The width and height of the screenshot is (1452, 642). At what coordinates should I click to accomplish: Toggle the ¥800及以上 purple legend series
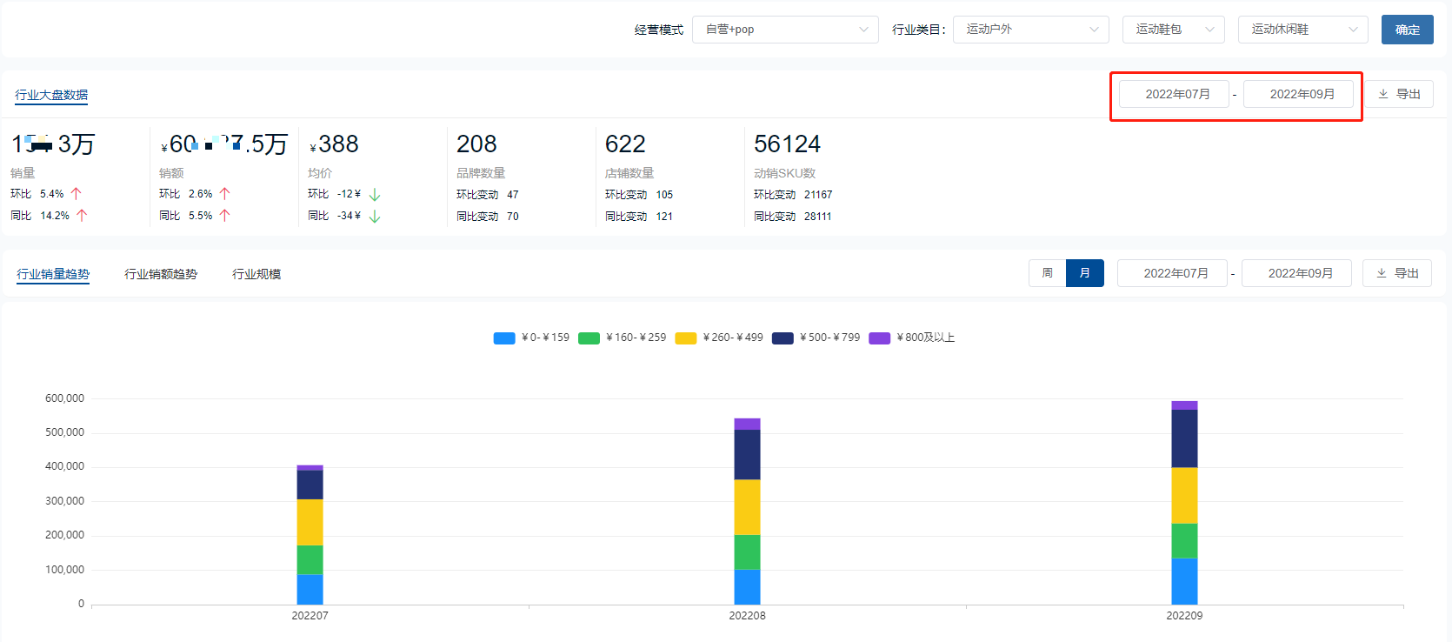pyautogui.click(x=880, y=338)
